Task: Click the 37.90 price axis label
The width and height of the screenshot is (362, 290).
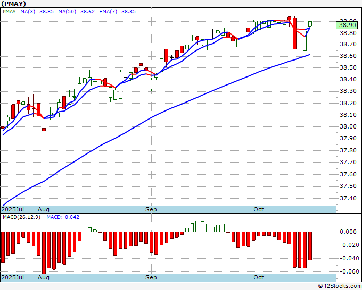Action: pyautogui.click(x=348, y=139)
